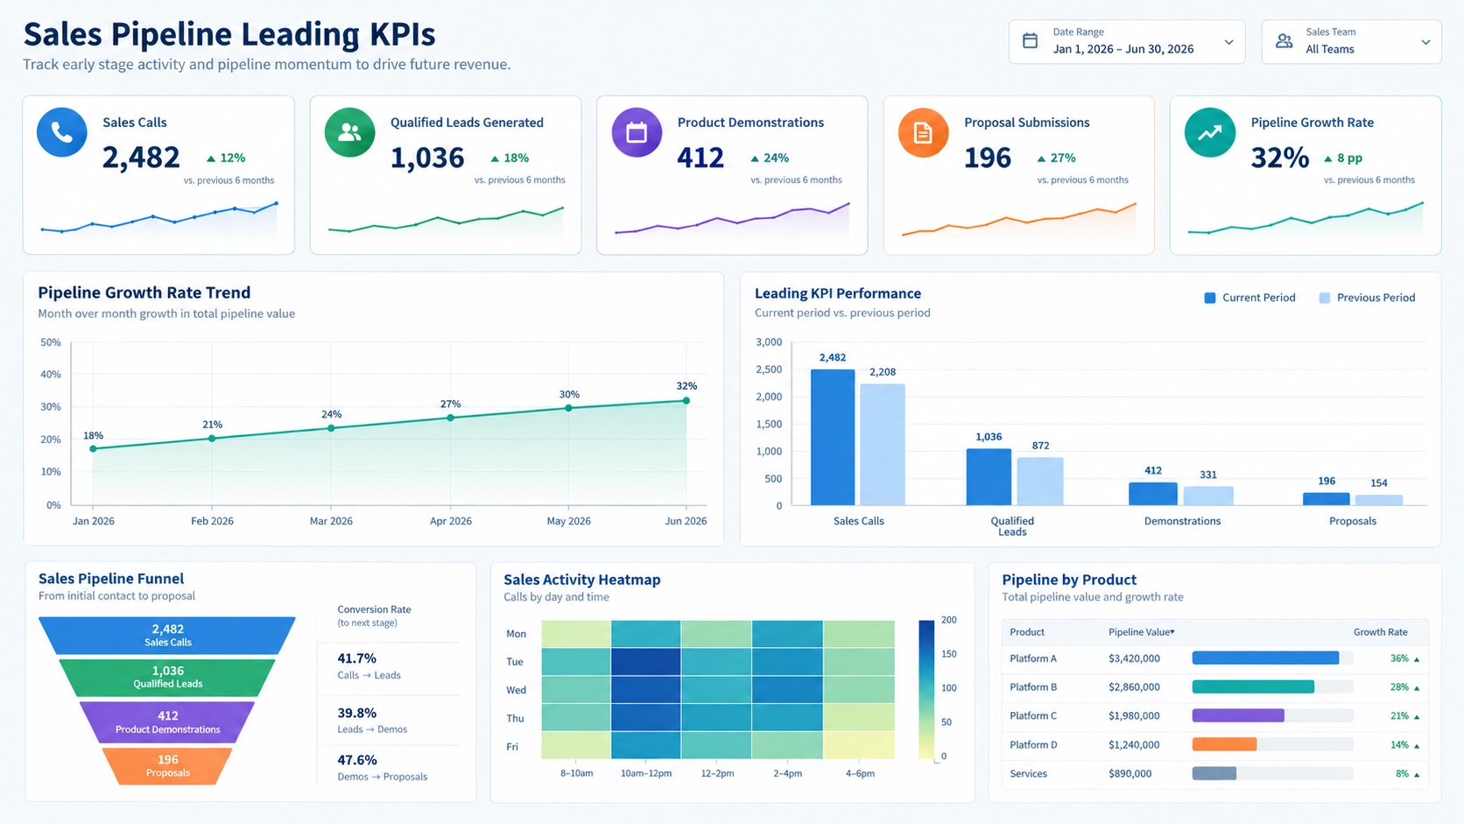Click the Growth Rate column header

tap(1381, 632)
